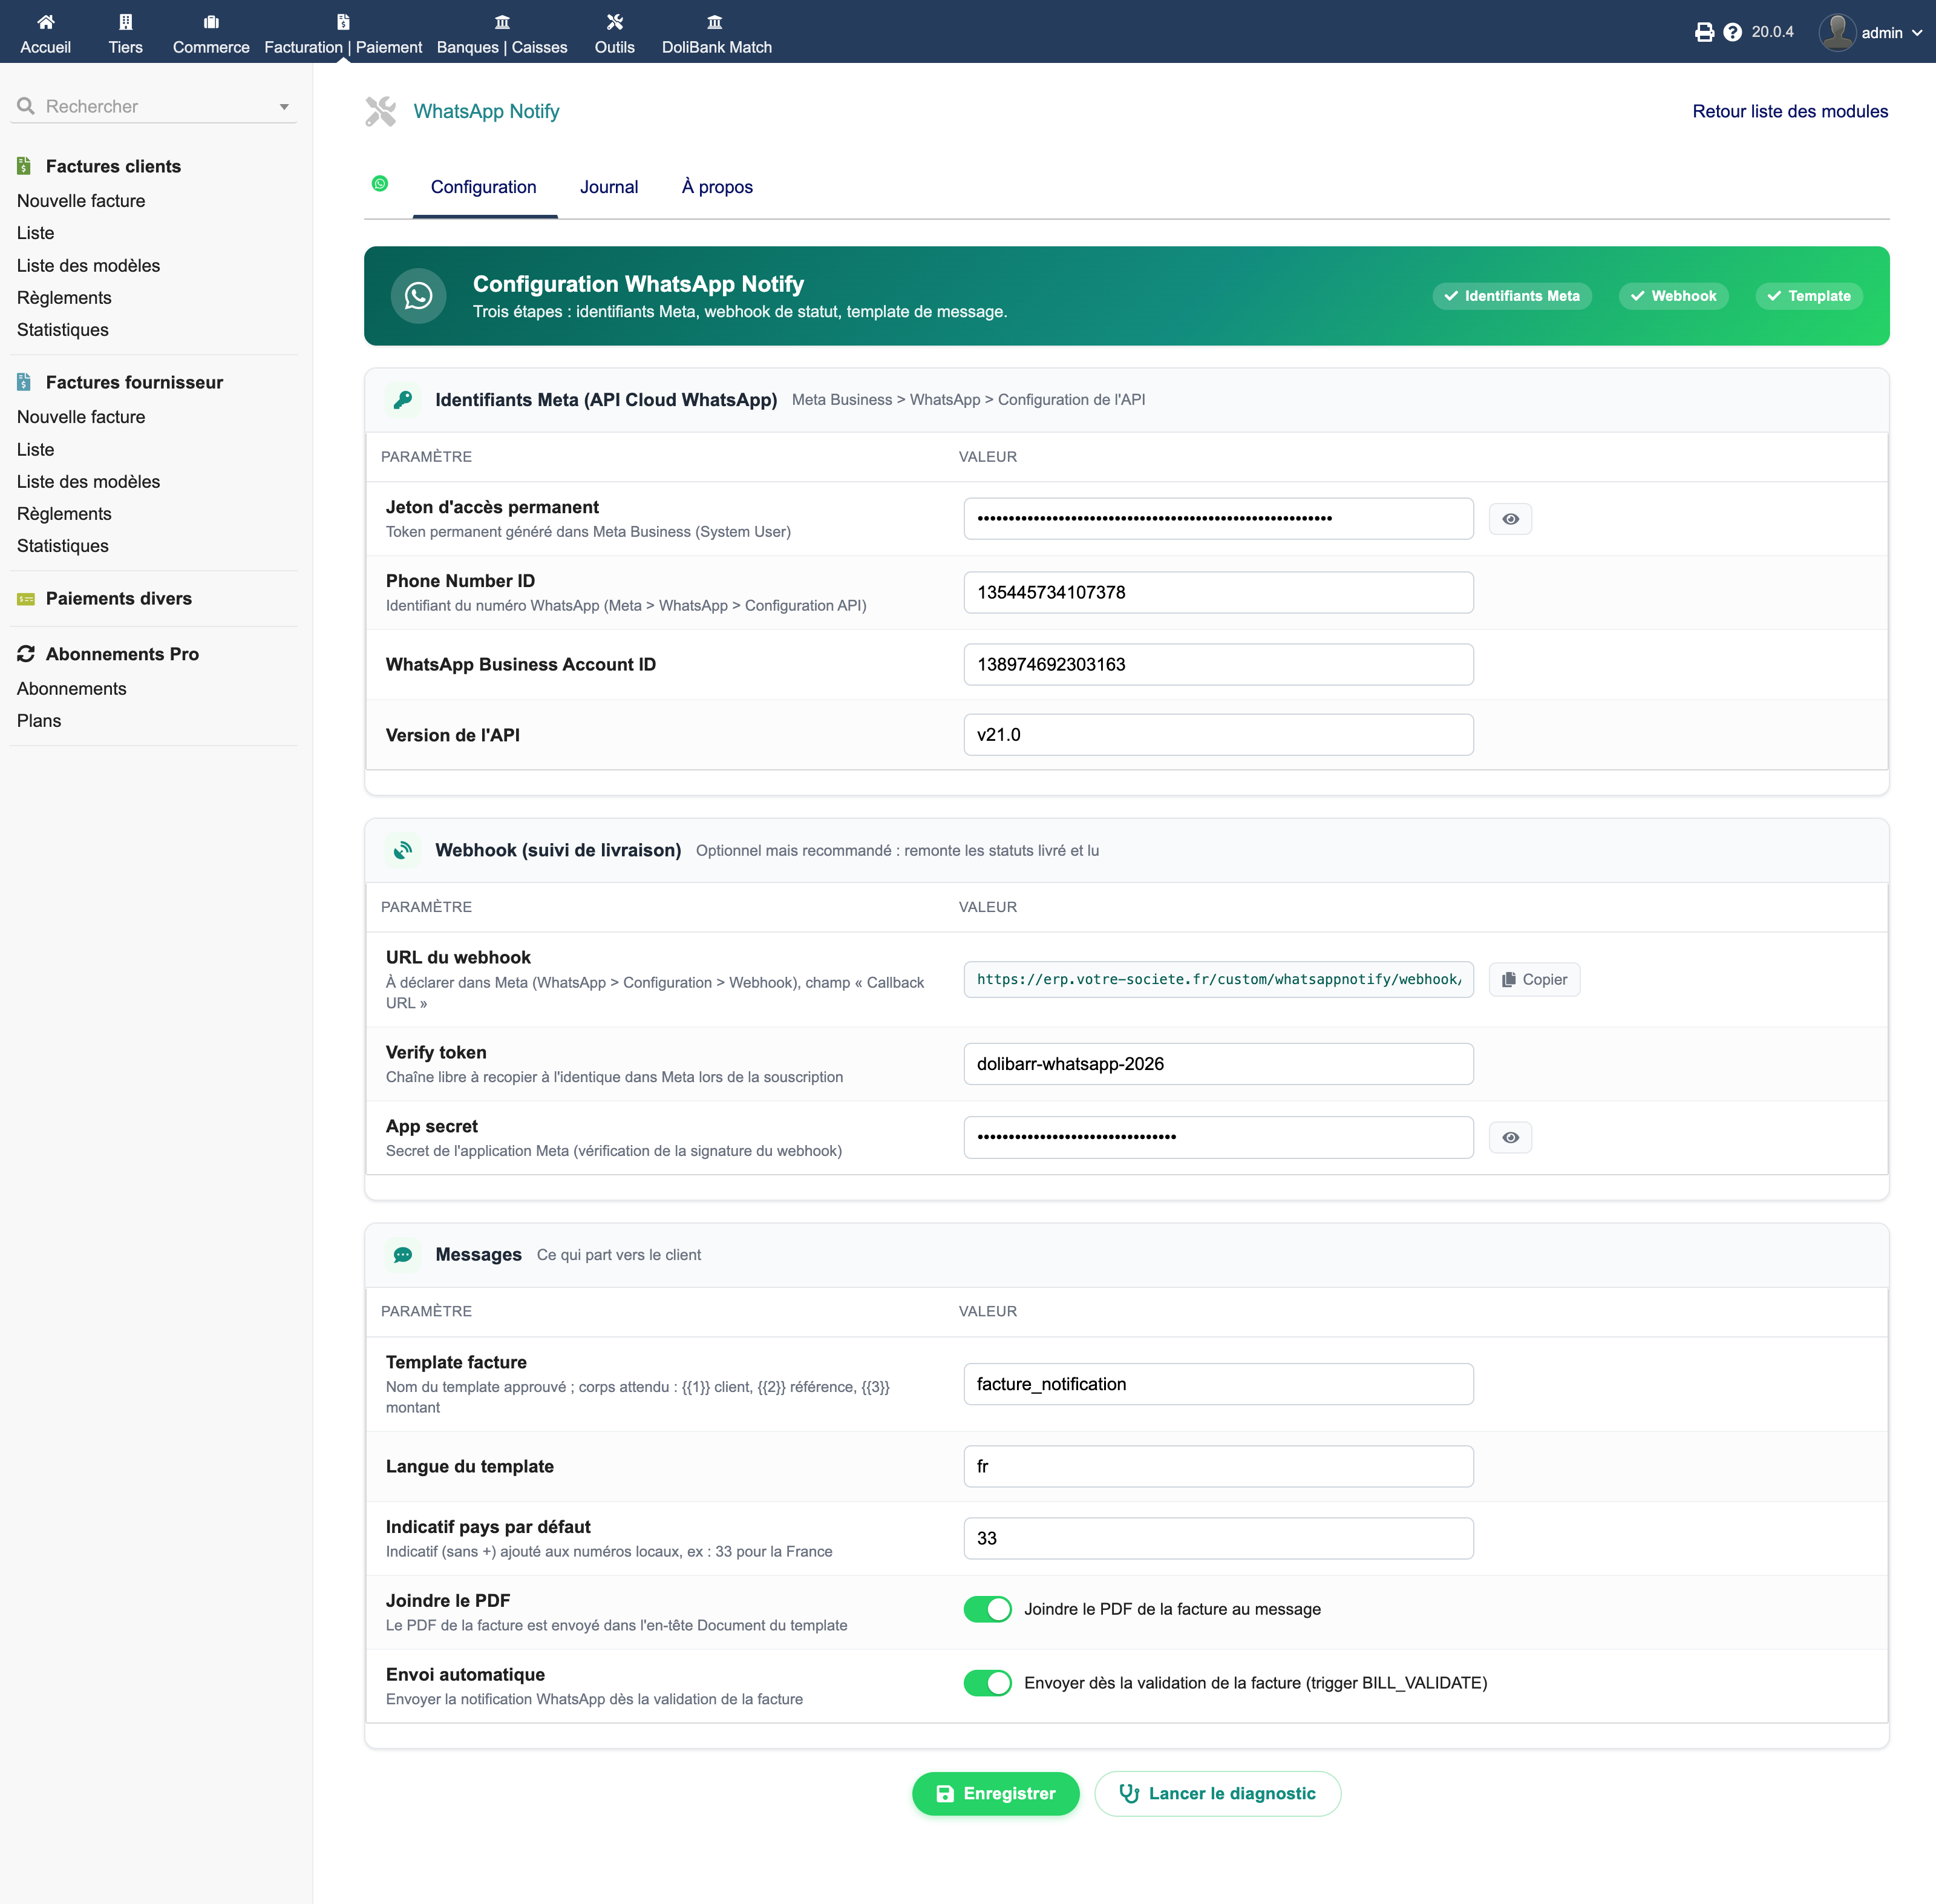Screen dimensions: 1936x1904
Task: Open the Accueil home icon
Action: coord(45,22)
